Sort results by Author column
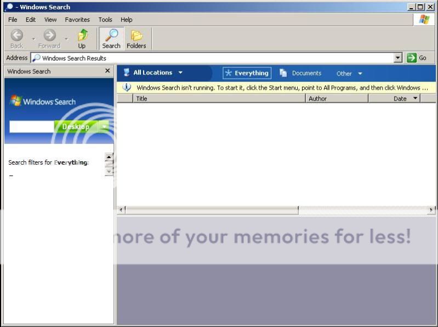The height and width of the screenshot is (327, 438). click(x=337, y=98)
